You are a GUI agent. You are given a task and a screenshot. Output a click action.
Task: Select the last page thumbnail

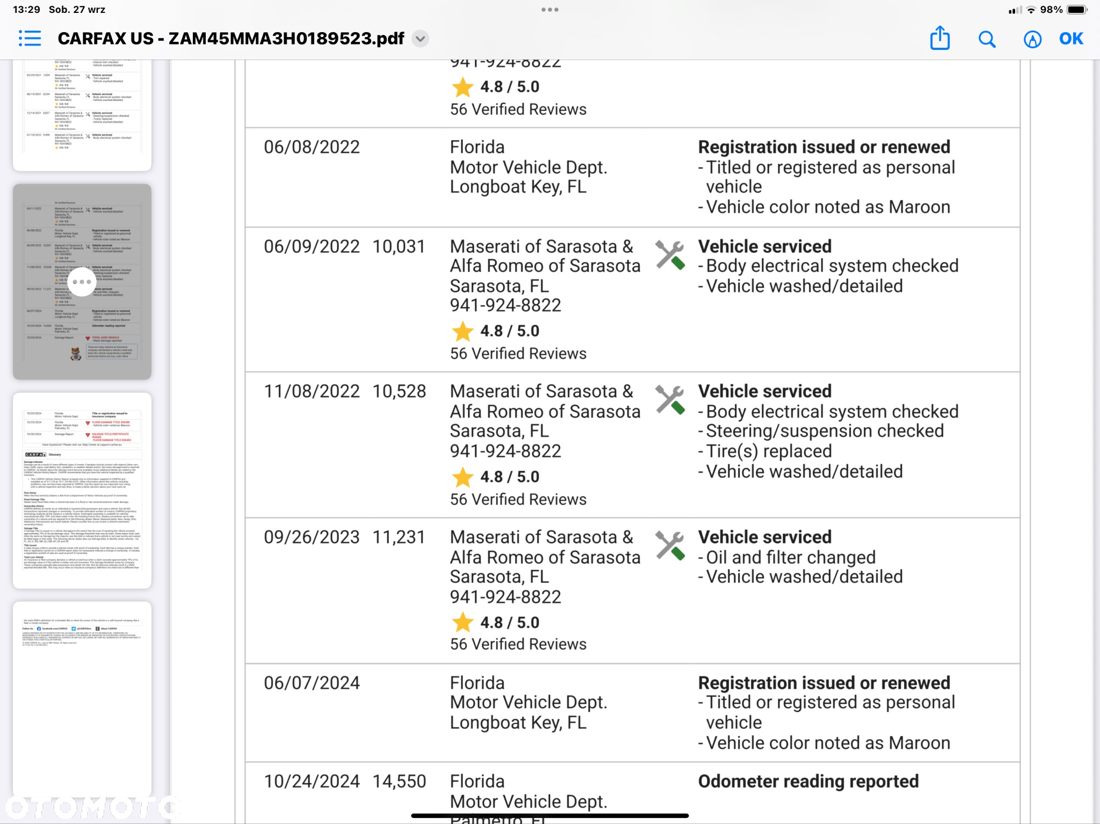coord(82,698)
